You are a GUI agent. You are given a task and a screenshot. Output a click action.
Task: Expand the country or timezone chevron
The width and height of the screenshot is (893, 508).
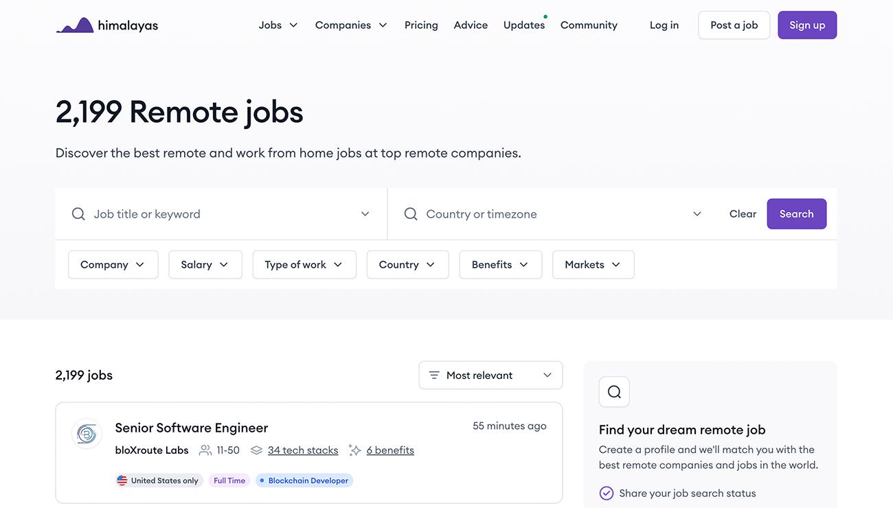pyautogui.click(x=697, y=214)
